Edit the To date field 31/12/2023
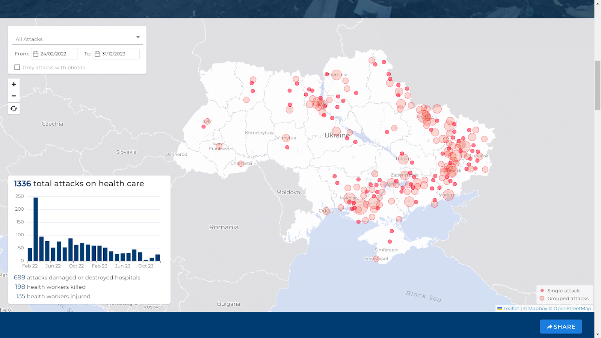The height and width of the screenshot is (338, 601). click(116, 54)
